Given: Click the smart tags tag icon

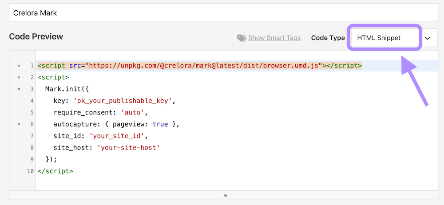Looking at the screenshot, I should pos(241,38).
